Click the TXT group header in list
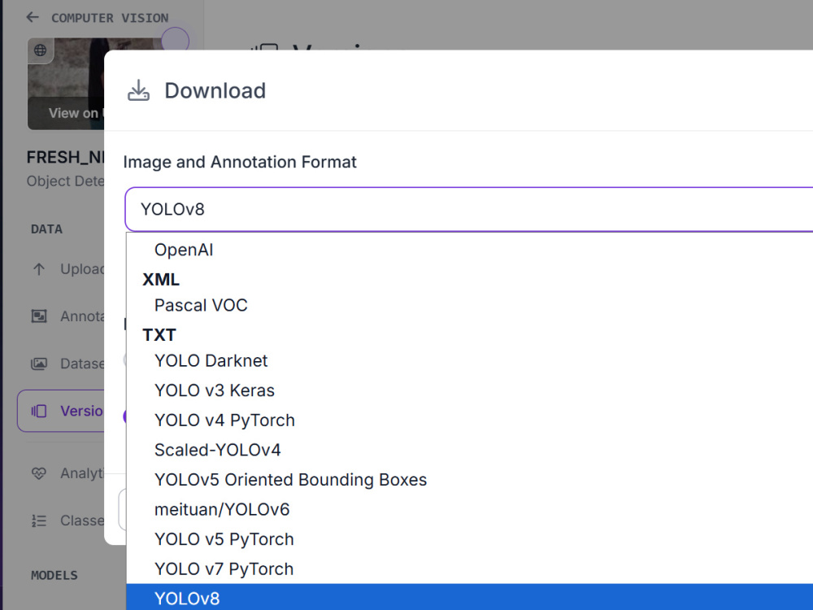Screen dimensions: 813x610 (x=159, y=335)
